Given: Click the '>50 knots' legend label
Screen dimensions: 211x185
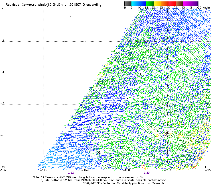Looking at the screenshot, I should coord(203,8).
